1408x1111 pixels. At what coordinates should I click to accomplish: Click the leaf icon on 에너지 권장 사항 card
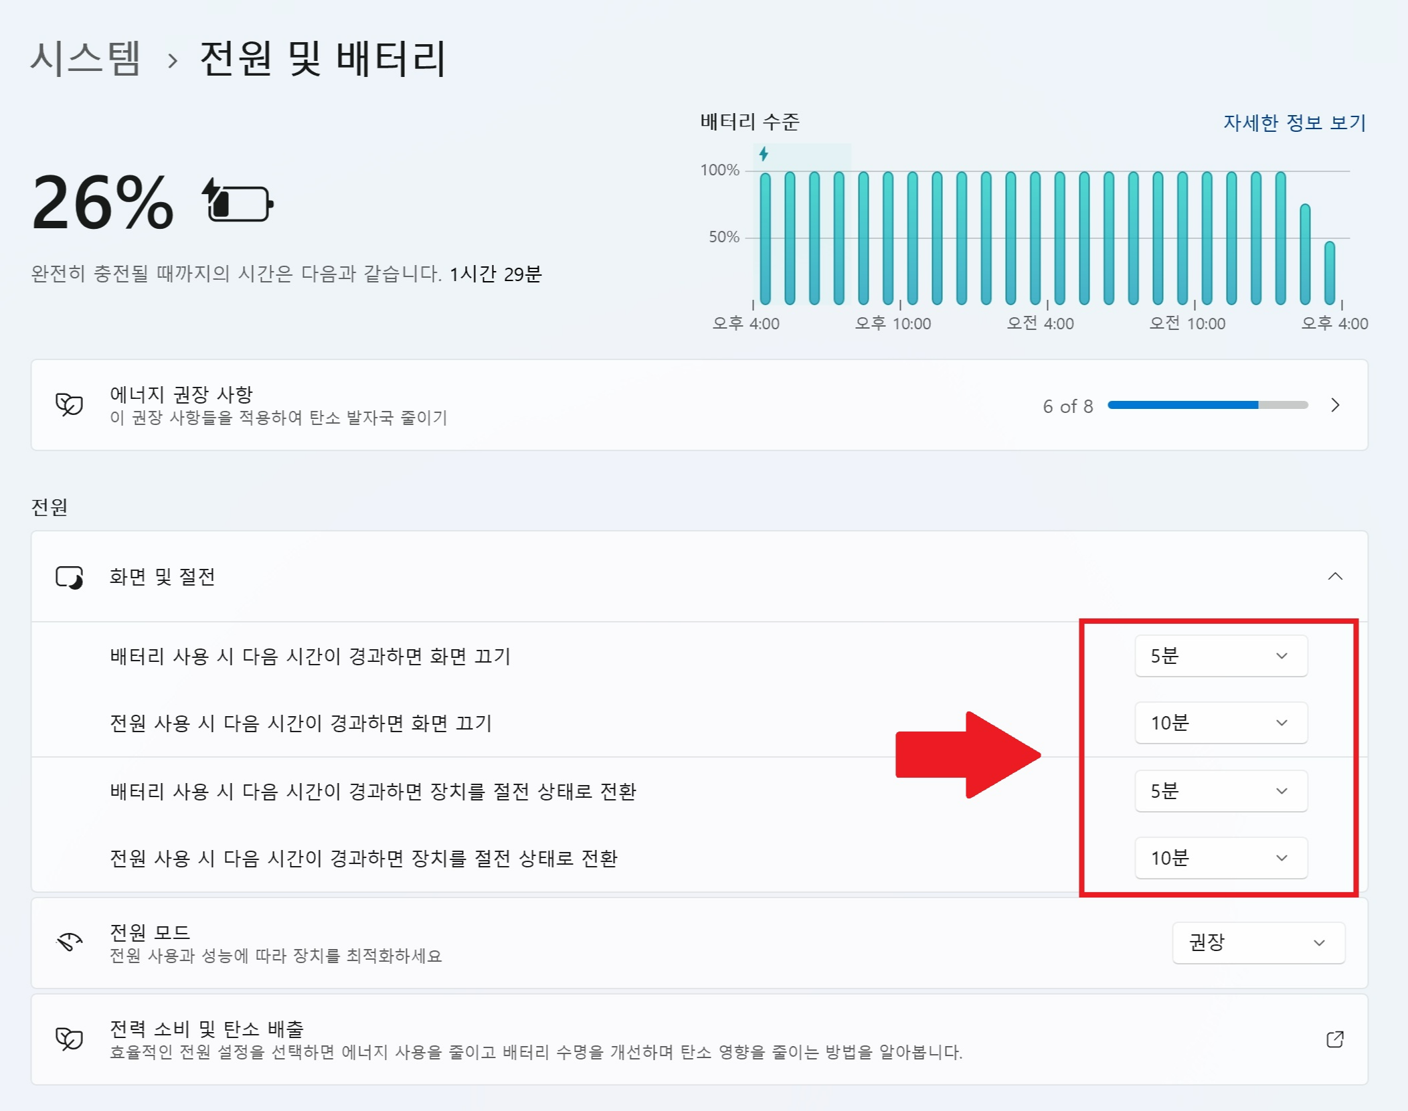[69, 404]
